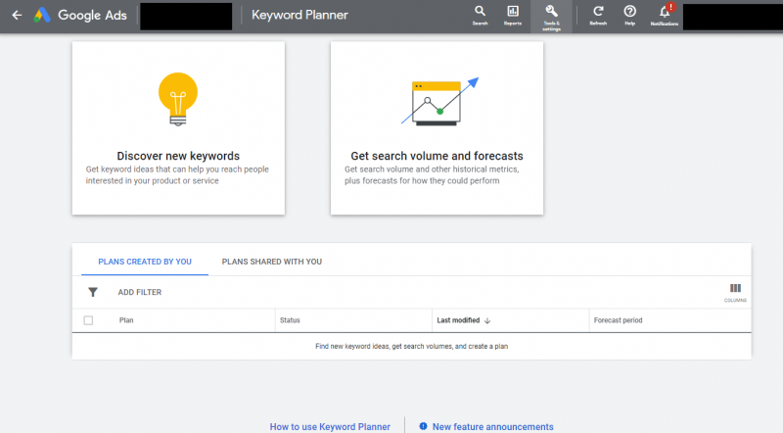This screenshot has height=433, width=783.
Task: Sort by Last modified column arrow
Action: coord(487,320)
